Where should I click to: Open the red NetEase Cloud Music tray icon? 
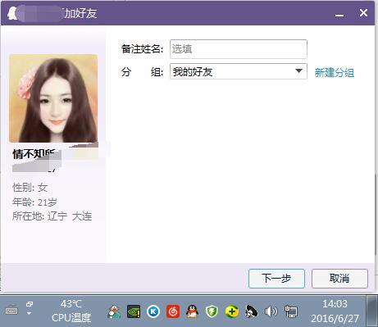pos(173,311)
